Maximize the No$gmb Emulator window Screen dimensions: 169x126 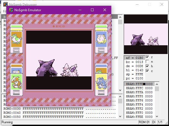tap(92, 10)
